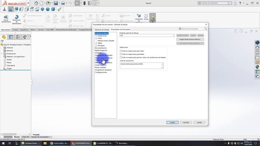Open the dropdown arrow beside Options gear
This screenshot has width=260, height=146.
click(98, 3)
